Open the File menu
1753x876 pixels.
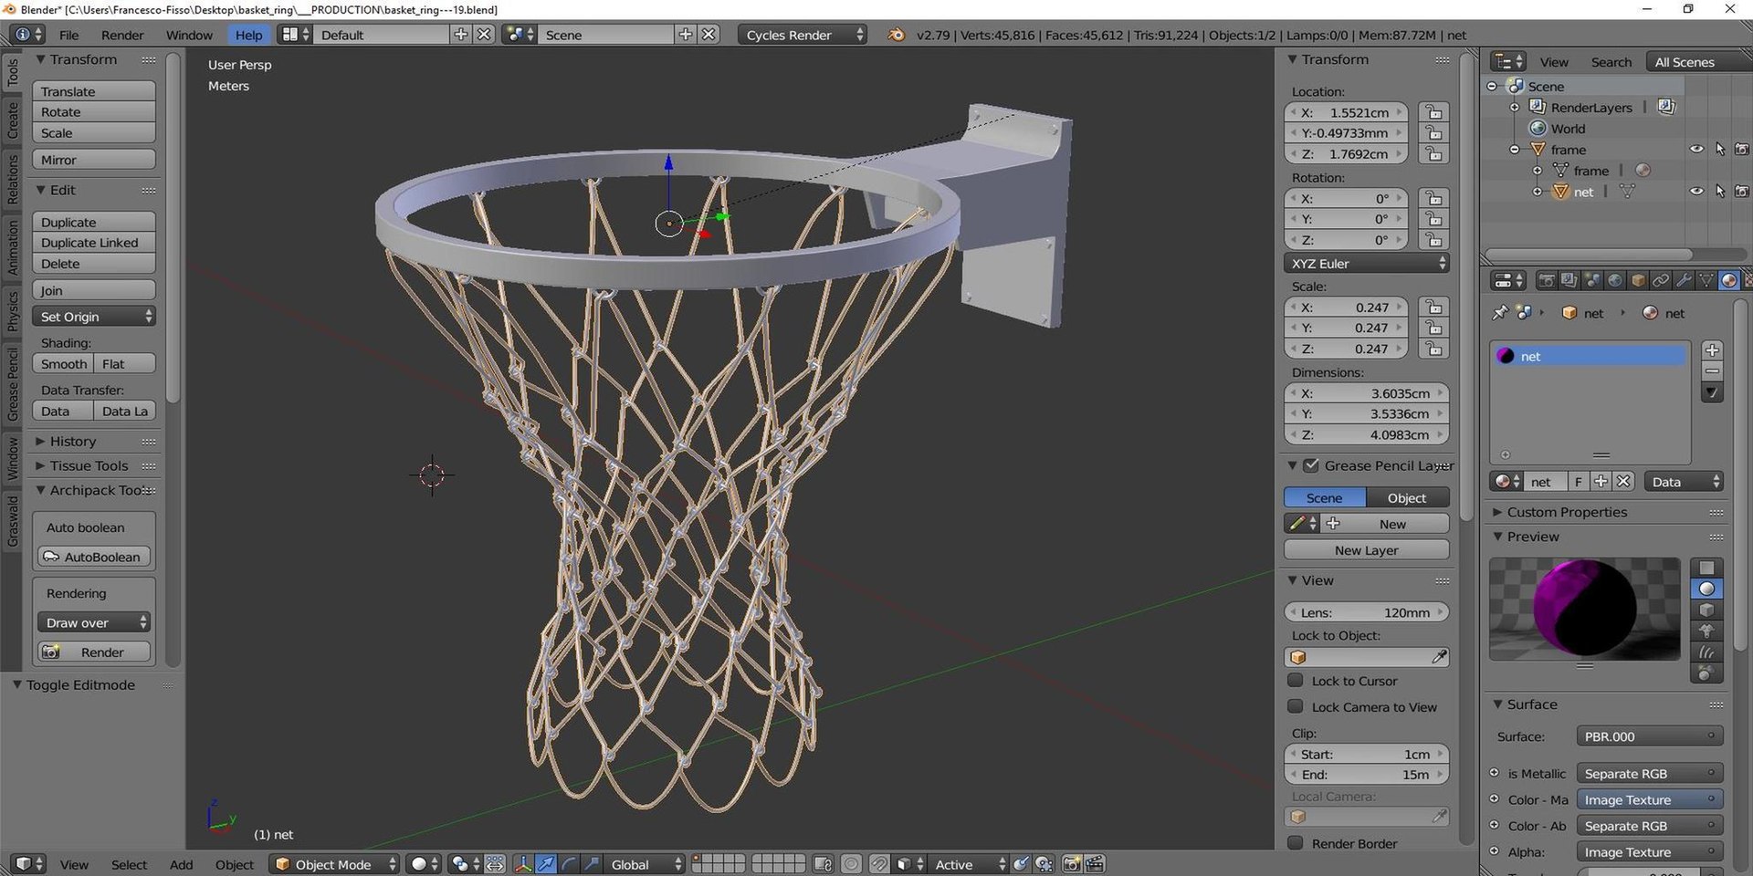pos(68,35)
